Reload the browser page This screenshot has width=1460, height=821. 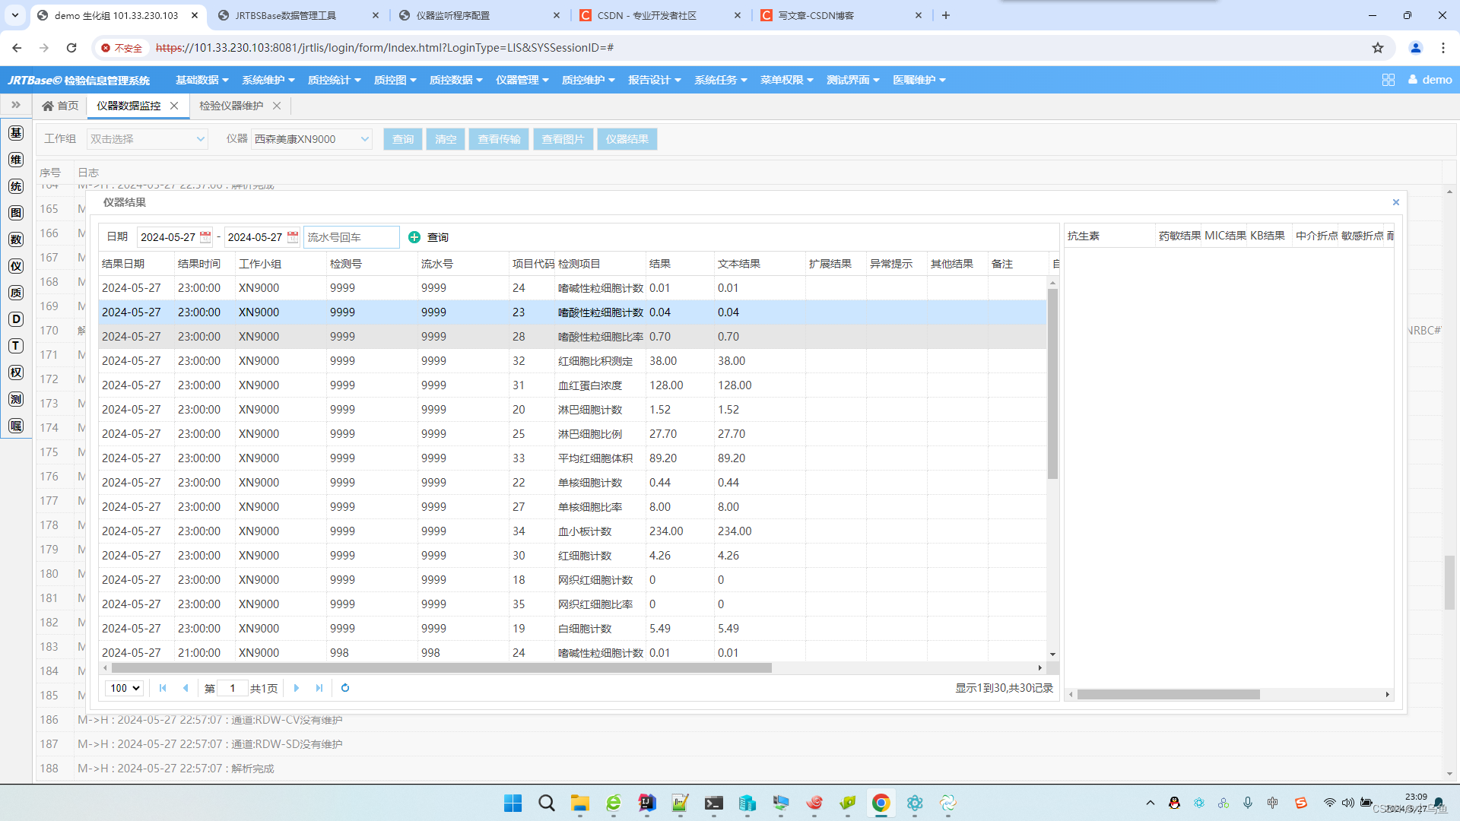click(x=71, y=48)
